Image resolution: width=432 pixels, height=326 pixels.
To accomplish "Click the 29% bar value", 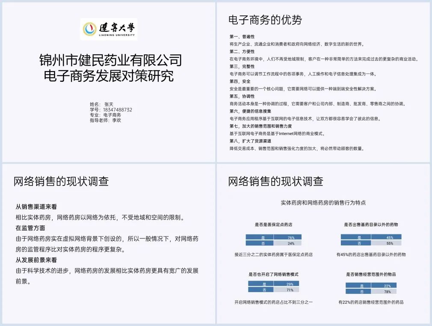I will [x=290, y=284].
